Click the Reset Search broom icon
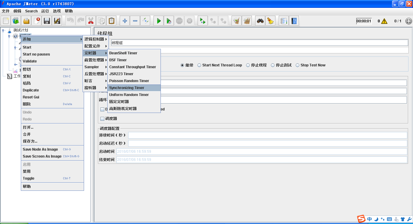Screen dimensions: 413x224 [x=270, y=21]
